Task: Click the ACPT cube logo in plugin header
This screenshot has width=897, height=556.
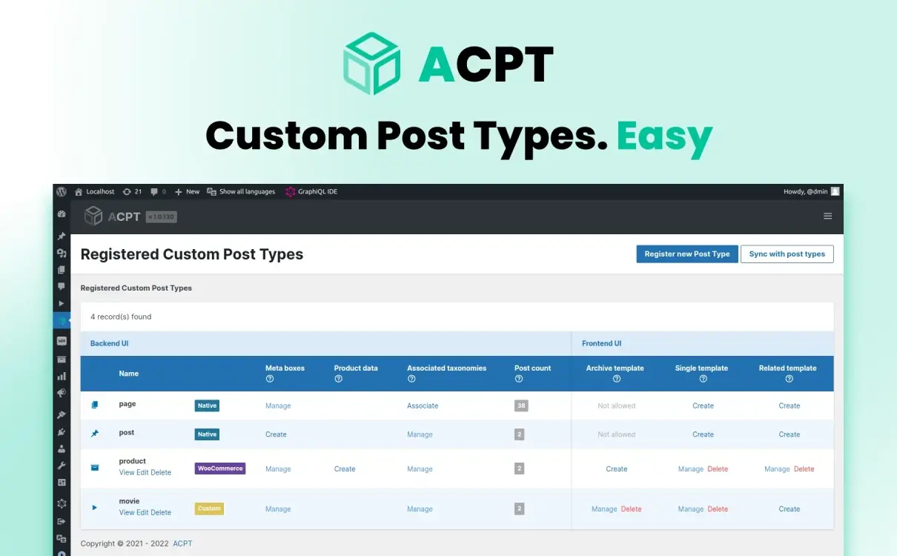Action: [93, 216]
